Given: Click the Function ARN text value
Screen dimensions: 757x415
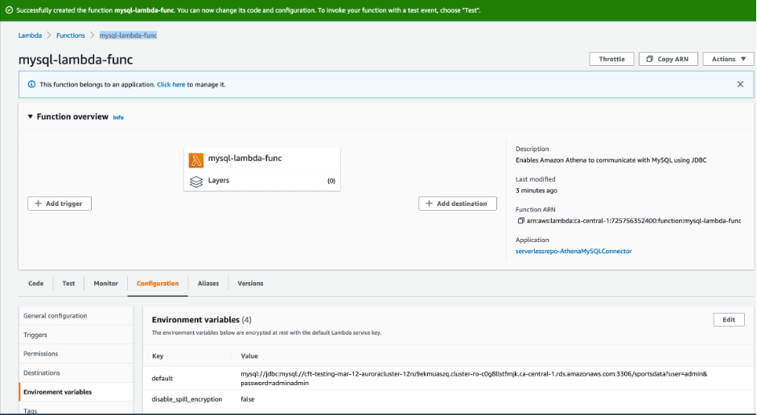Looking at the screenshot, I should coord(633,220).
